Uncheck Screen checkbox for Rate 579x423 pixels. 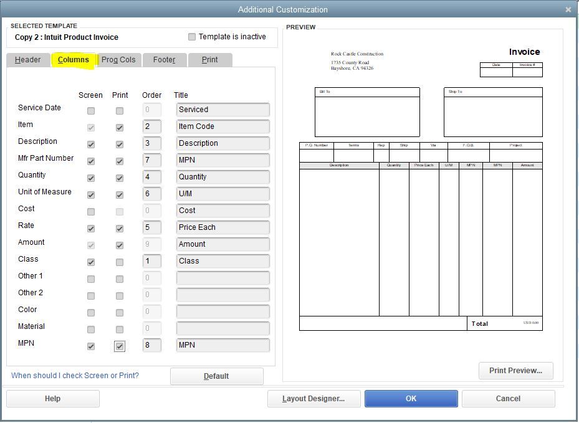point(91,229)
